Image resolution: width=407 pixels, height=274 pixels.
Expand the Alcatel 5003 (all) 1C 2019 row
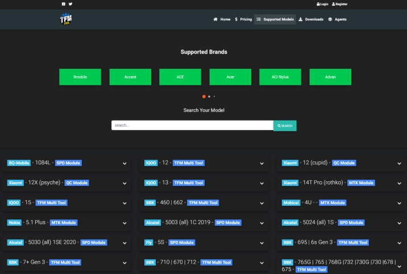point(204,223)
